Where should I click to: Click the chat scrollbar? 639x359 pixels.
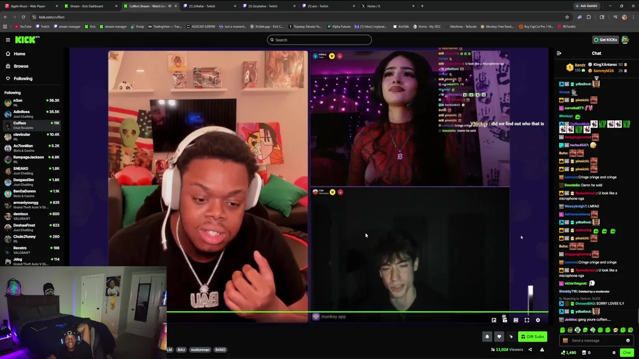tap(638, 316)
